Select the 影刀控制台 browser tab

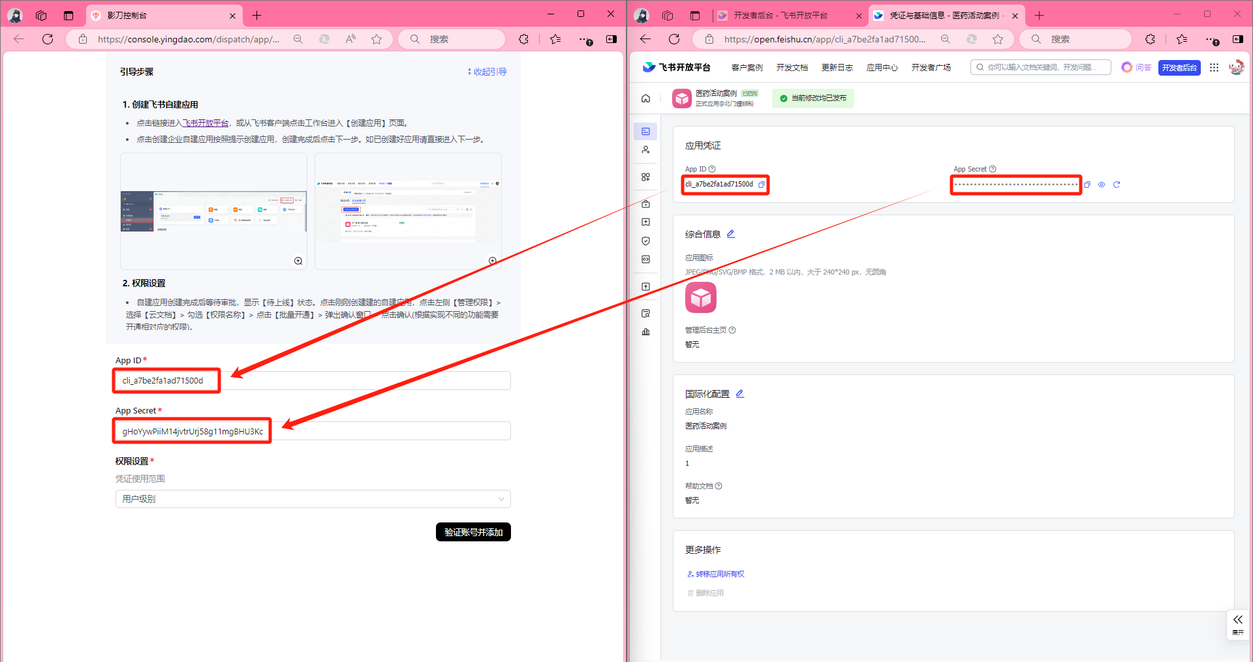164,16
